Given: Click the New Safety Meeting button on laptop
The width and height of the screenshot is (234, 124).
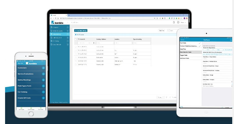Looking at the screenshot, I should coord(81,31).
